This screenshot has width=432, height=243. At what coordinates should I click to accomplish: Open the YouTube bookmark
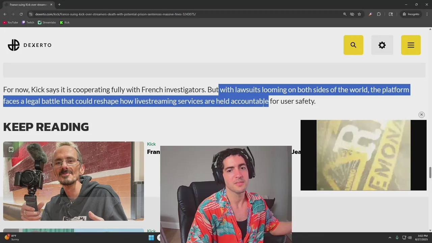click(x=10, y=23)
